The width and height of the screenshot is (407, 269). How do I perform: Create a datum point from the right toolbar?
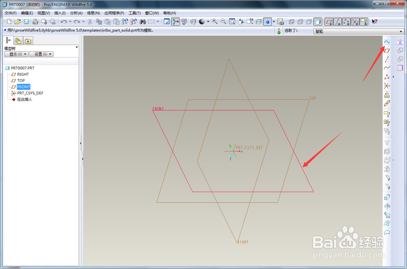(387, 77)
